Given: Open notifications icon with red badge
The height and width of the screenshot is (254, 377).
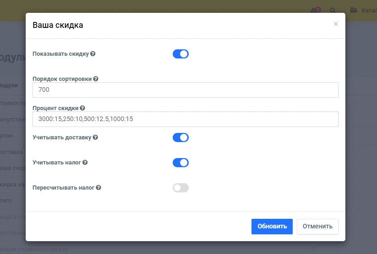Looking at the screenshot, I should [x=315, y=10].
